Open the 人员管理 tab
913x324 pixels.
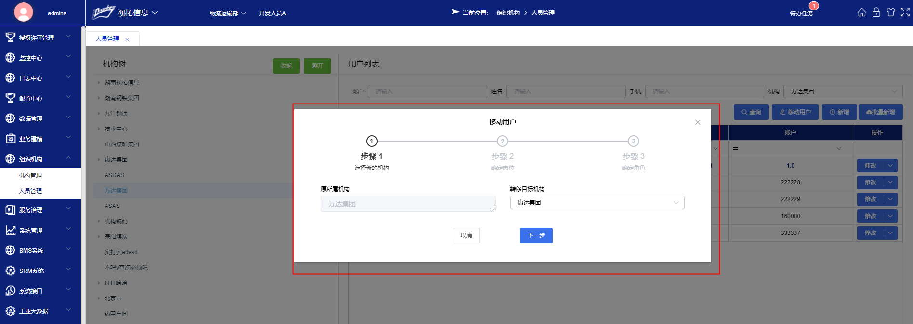coord(107,39)
